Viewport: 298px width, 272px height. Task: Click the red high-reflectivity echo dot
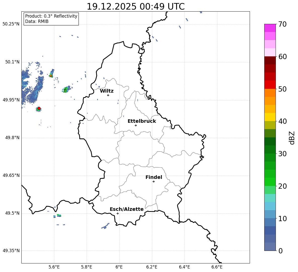[39, 108]
